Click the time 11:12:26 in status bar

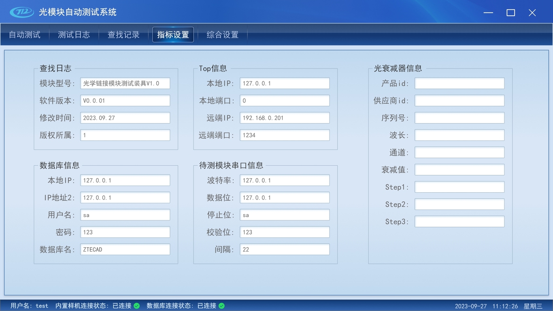[505, 306]
